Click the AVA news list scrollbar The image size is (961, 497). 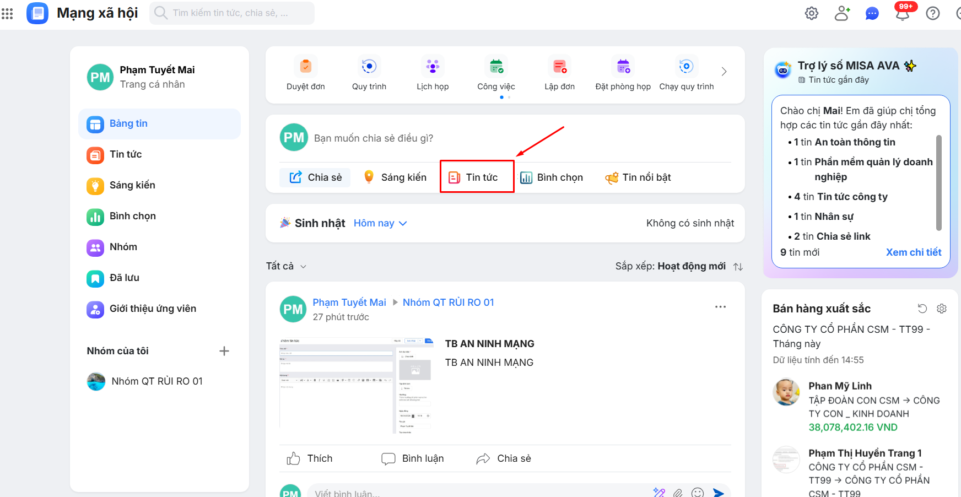[x=939, y=182]
